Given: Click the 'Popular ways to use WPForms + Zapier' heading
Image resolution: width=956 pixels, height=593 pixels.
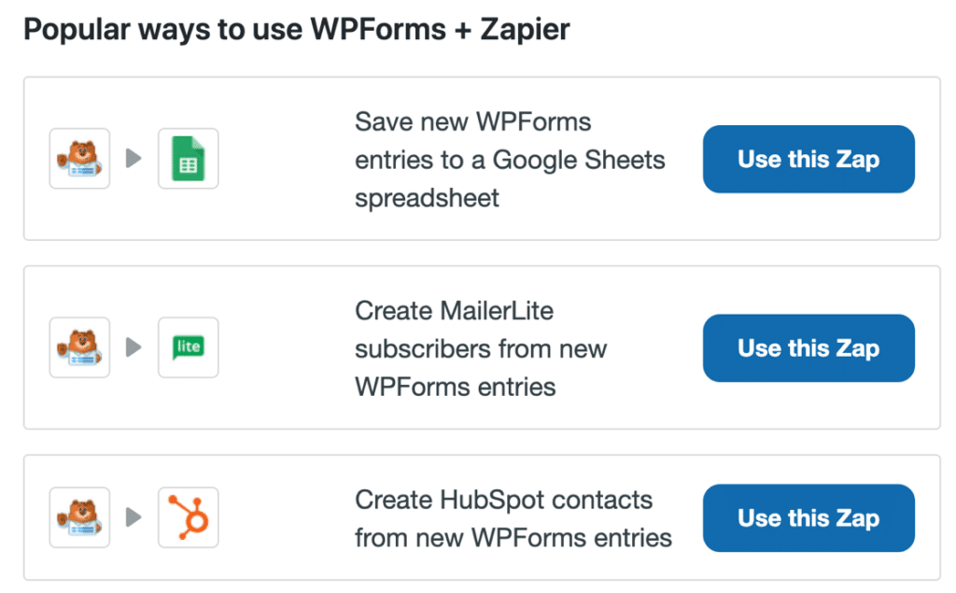Looking at the screenshot, I should 297,29.
